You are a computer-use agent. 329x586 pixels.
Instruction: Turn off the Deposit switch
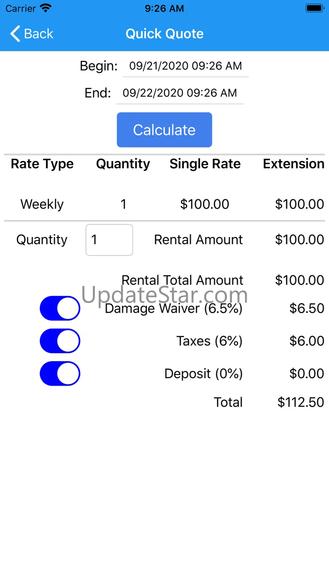pos(60,373)
